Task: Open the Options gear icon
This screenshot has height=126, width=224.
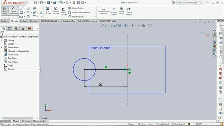Action: (x=83, y=2)
